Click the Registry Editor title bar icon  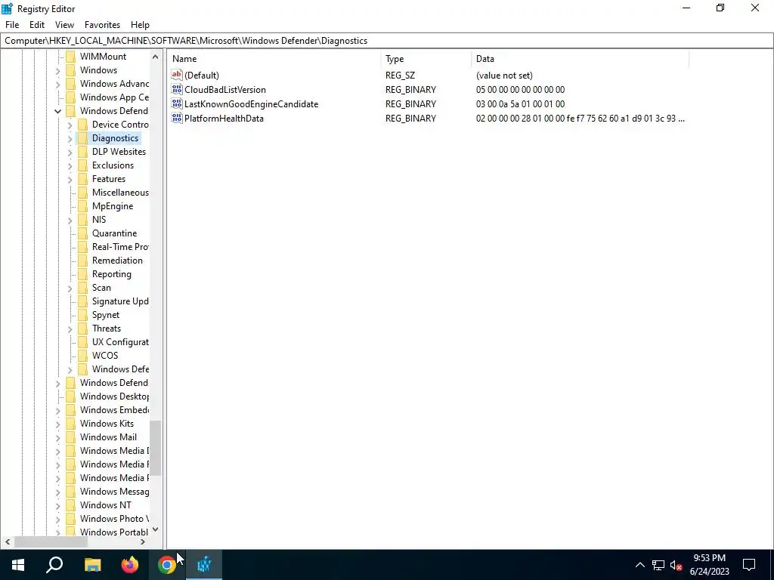pyautogui.click(x=7, y=8)
